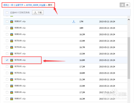Click the N27E108.zip archive icon
The image size is (134, 103).
click(12, 47)
